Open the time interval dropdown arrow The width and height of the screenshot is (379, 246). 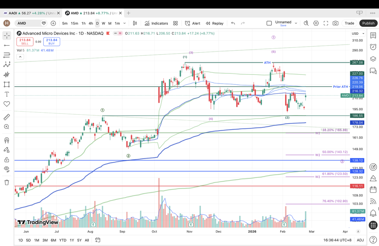click(125, 23)
